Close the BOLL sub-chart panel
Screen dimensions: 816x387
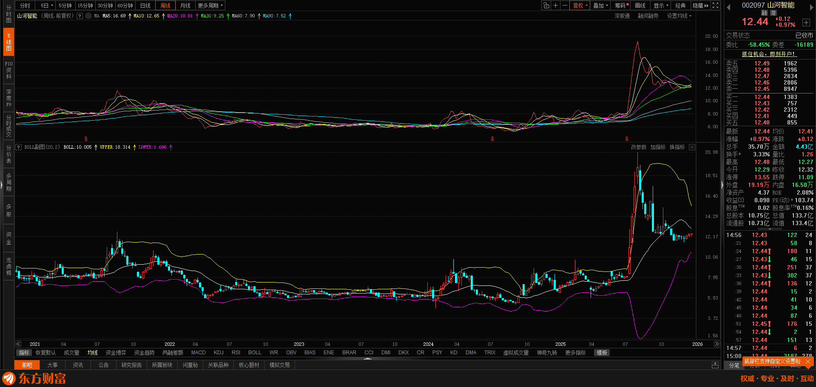pos(692,147)
